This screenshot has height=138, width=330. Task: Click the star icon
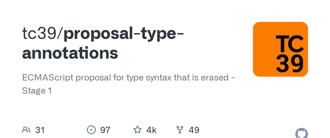coord(137,130)
